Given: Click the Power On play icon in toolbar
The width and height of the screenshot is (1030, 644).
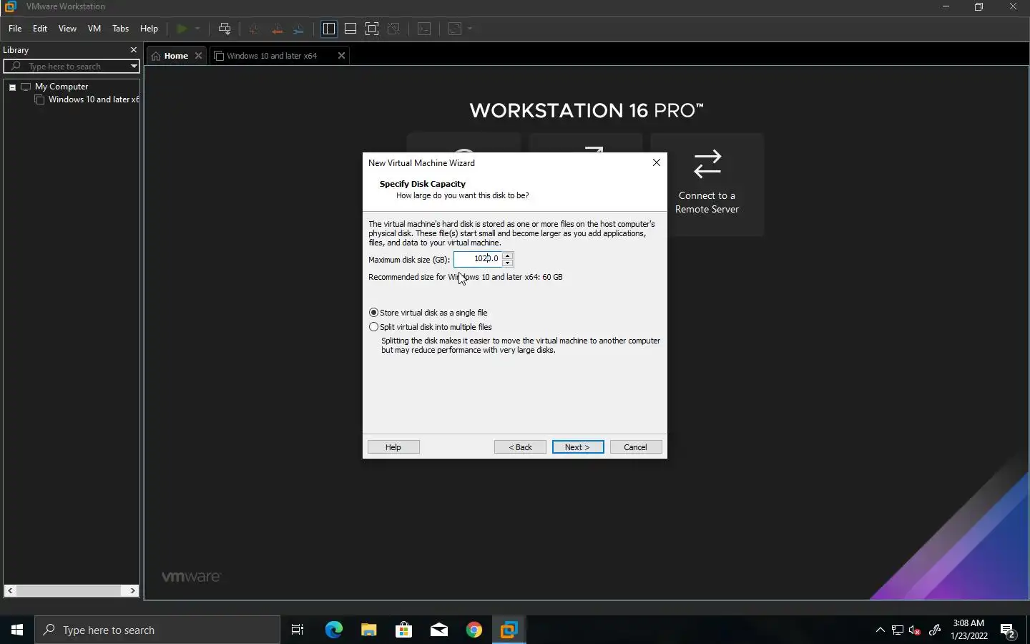Looking at the screenshot, I should point(182,29).
